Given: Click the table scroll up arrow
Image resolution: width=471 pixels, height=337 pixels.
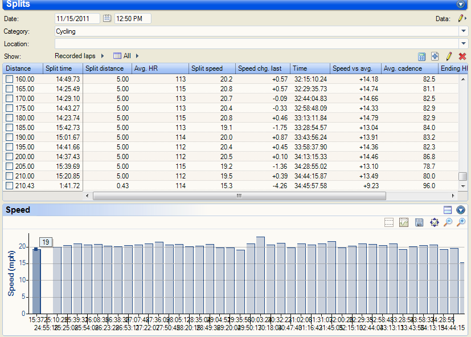Looking at the screenshot, I should pyautogui.click(x=463, y=79).
